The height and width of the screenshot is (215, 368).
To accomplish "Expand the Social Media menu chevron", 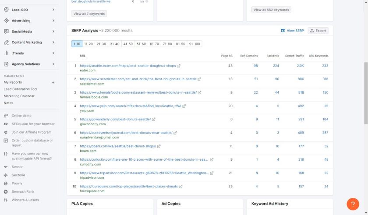I will tap(53, 32).
